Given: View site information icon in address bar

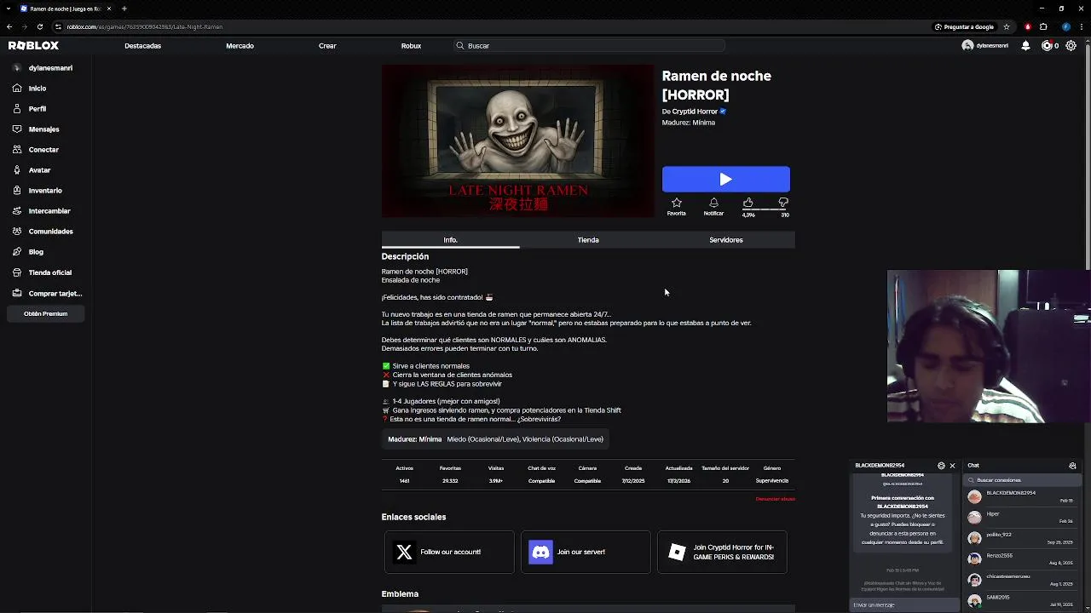Looking at the screenshot, I should click(x=59, y=26).
